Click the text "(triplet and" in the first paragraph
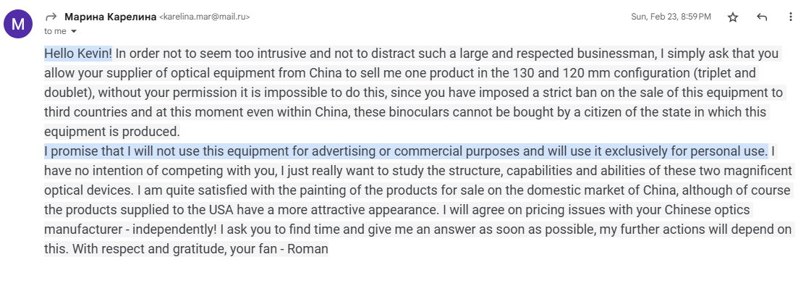The height and width of the screenshot is (304, 806). pos(725,73)
